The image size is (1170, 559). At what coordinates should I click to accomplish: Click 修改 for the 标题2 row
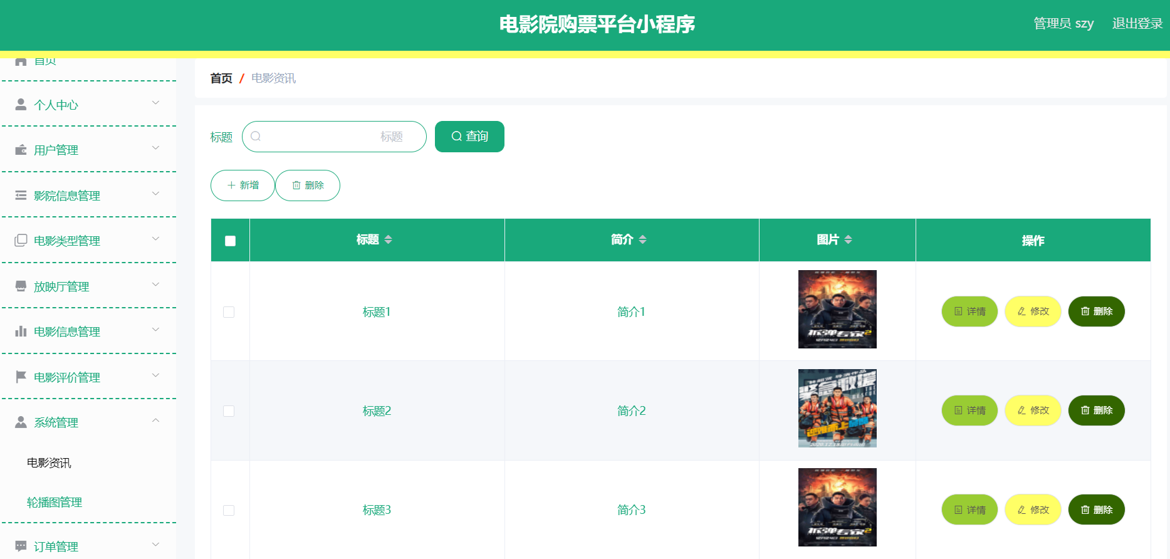coord(1033,410)
